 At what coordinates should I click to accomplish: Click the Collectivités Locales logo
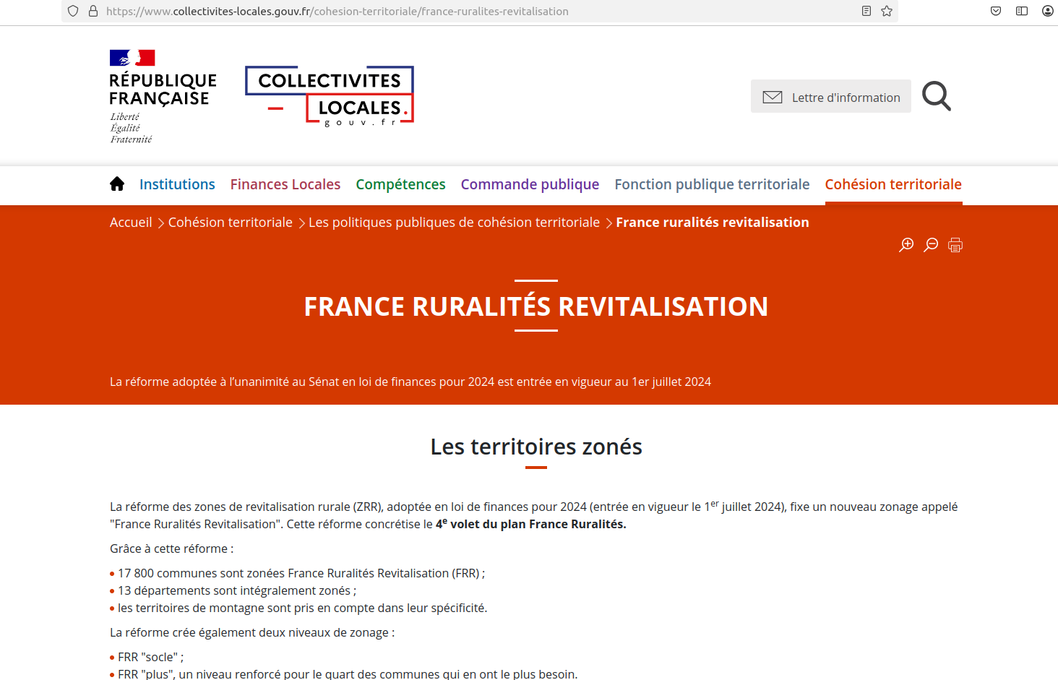pyautogui.click(x=330, y=96)
